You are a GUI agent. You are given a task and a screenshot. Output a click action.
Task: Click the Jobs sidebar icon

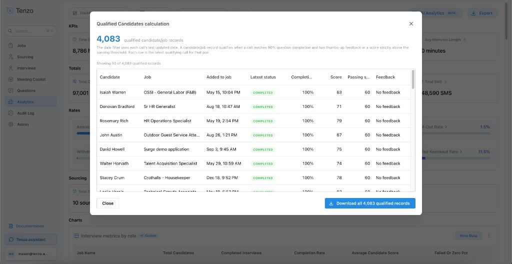click(x=11, y=45)
